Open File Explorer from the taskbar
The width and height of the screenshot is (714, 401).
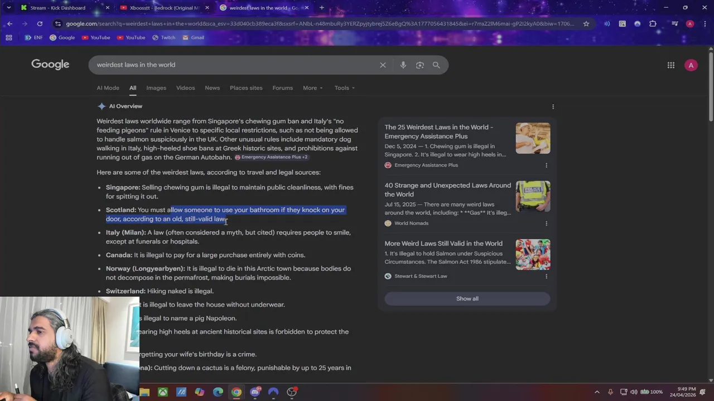144,392
